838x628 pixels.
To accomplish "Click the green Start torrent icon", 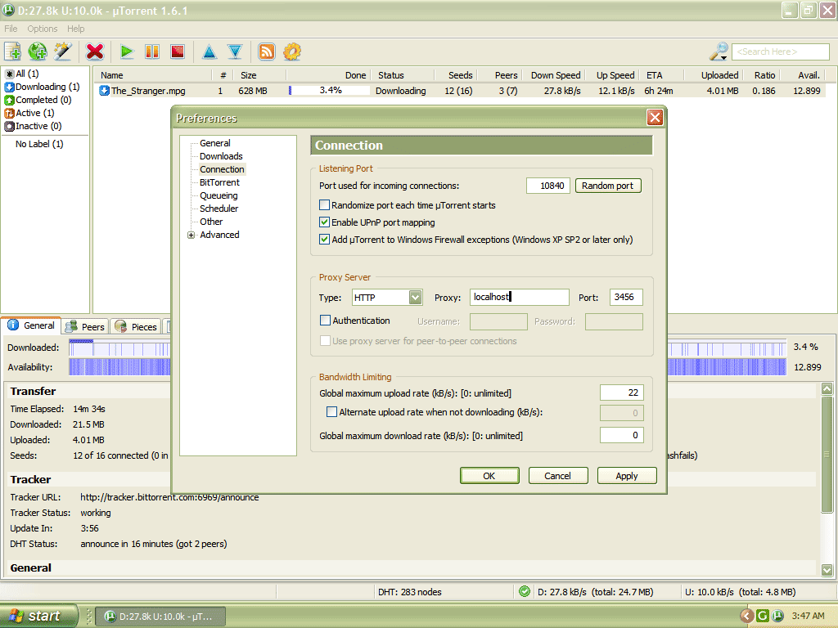I will coord(127,52).
